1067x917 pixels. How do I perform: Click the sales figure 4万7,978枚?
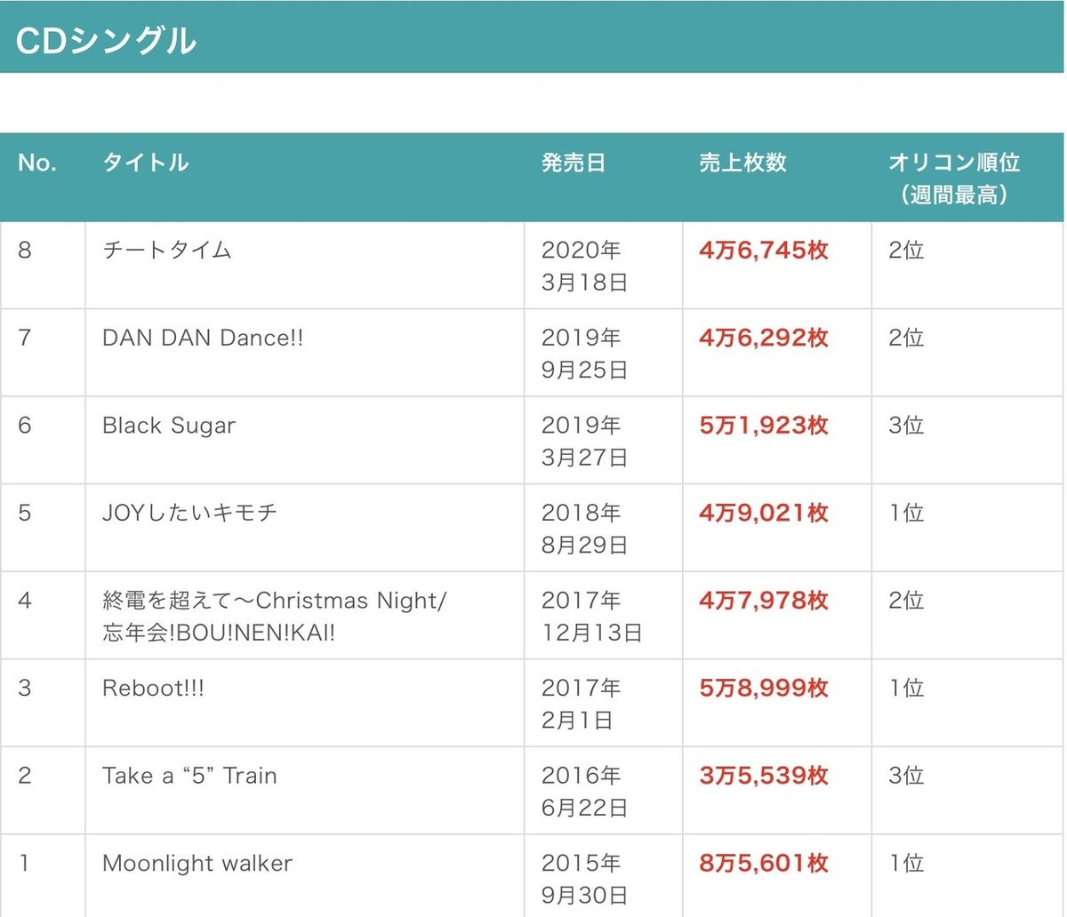click(764, 601)
